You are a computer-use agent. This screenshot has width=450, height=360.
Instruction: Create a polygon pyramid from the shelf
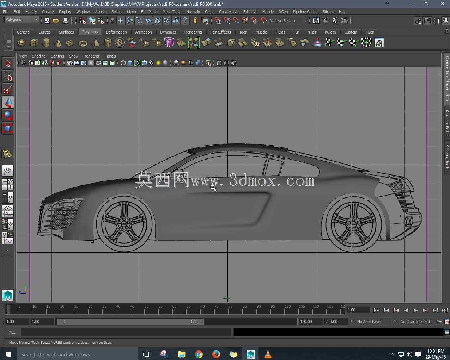click(95, 43)
